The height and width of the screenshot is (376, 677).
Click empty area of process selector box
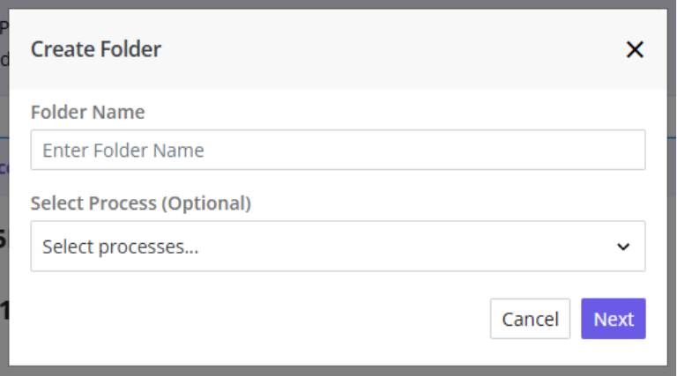(405, 247)
